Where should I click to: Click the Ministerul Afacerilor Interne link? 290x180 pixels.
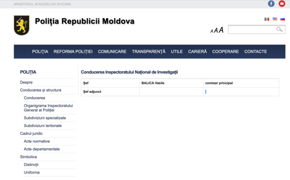pyautogui.click(x=42, y=4)
